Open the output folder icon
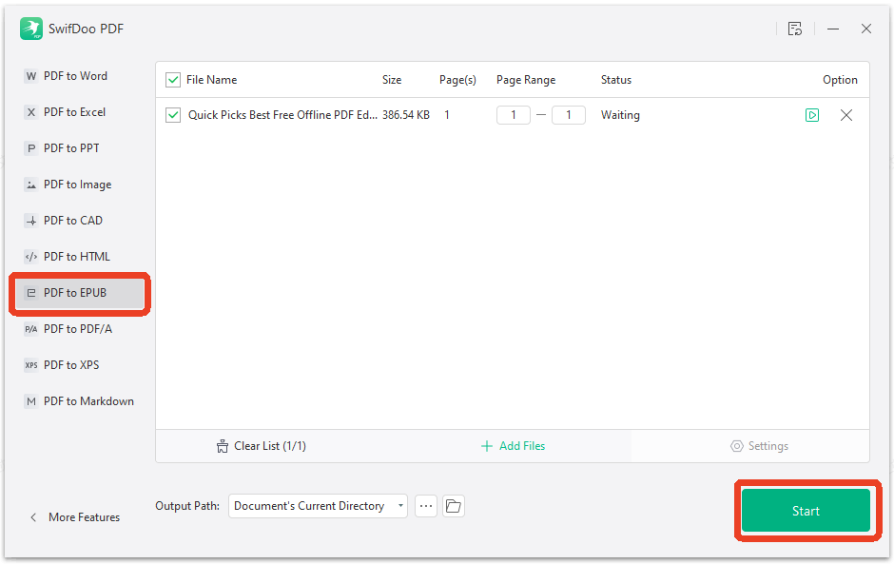The height and width of the screenshot is (564, 894). coord(454,506)
